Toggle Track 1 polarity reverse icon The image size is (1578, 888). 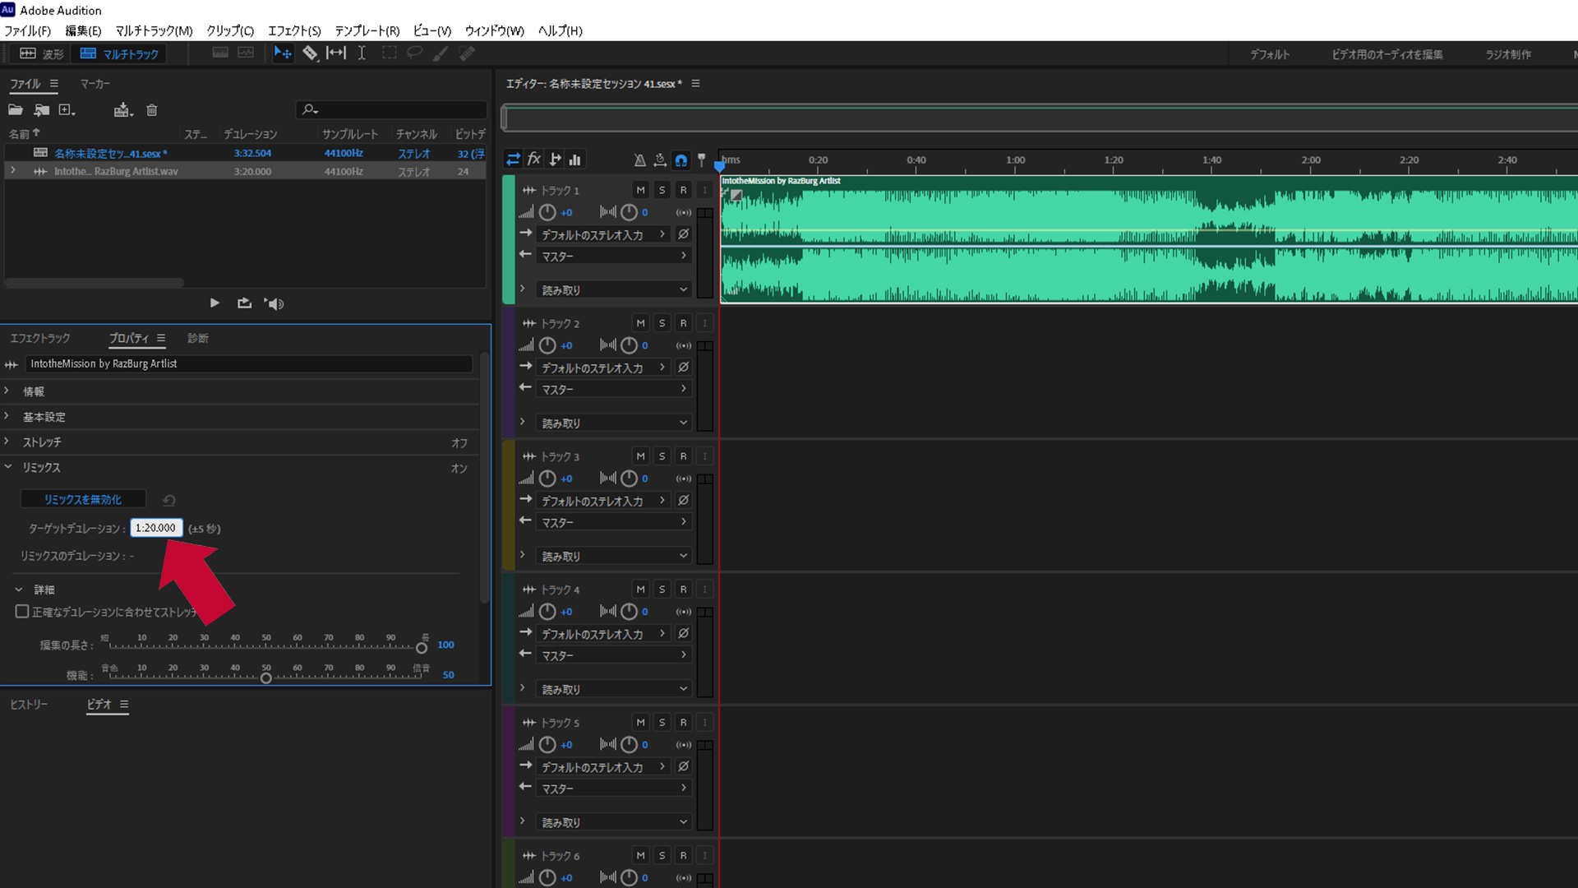coord(683,234)
